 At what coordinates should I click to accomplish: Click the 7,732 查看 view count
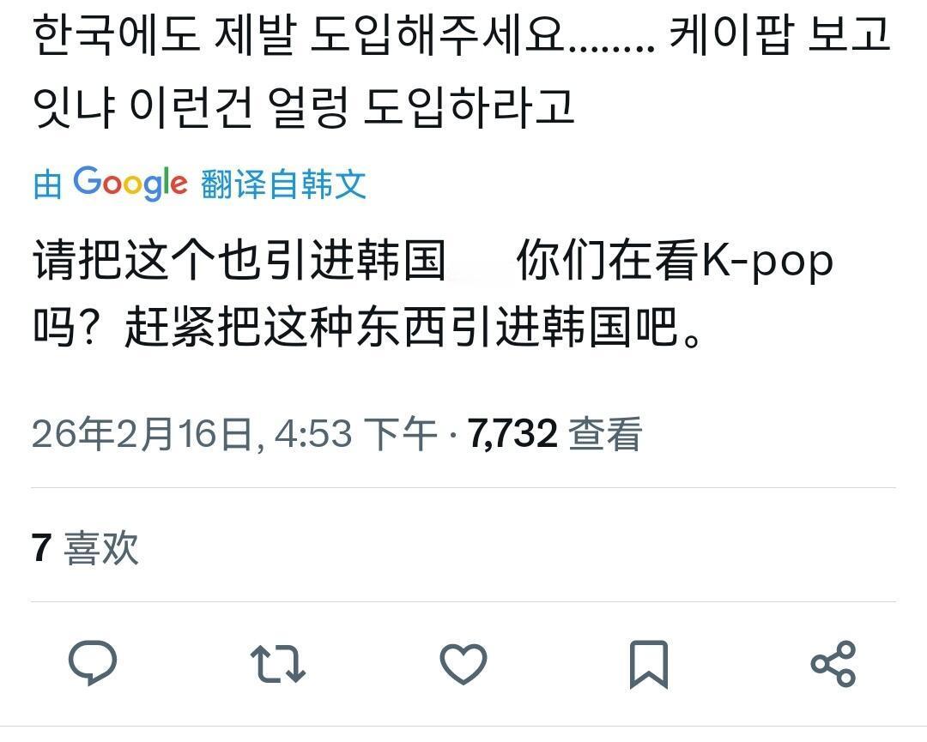[554, 434]
